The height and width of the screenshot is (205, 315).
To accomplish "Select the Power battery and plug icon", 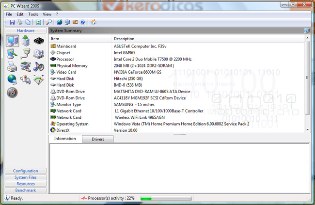I will 25,79.
